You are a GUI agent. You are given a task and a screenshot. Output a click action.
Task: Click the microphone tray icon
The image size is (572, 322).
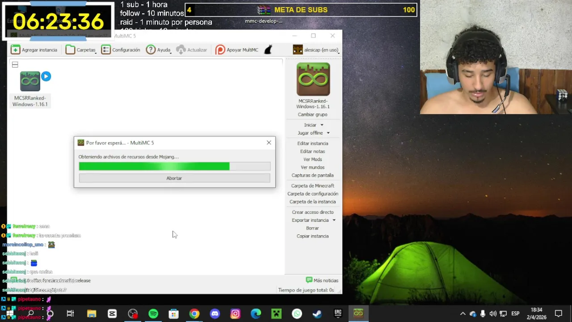[483, 314]
